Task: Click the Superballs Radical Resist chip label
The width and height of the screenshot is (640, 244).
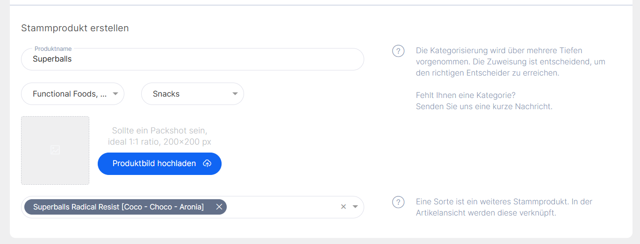Action: [x=118, y=207]
